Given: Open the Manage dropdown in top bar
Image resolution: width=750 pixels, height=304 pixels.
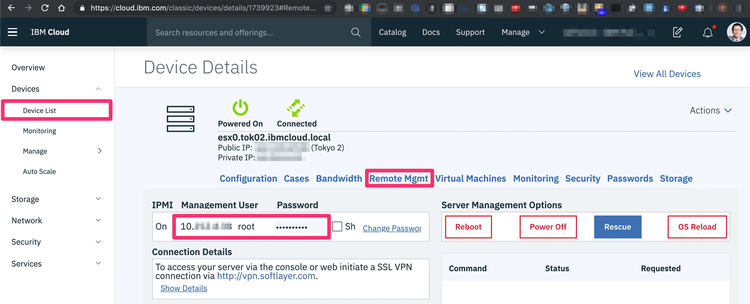Looking at the screenshot, I should pos(522,32).
